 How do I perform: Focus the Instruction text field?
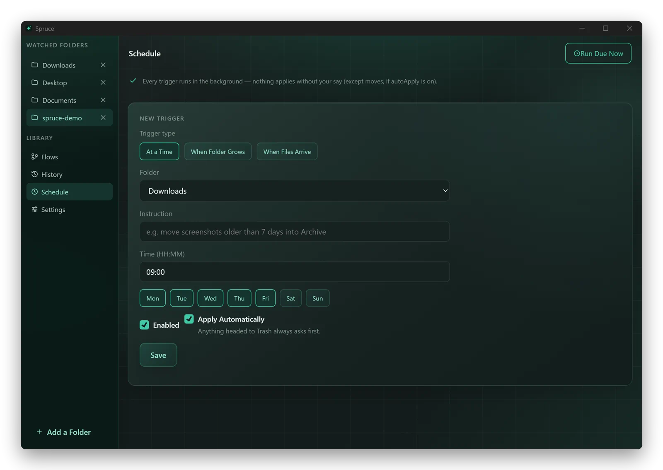[x=295, y=231]
